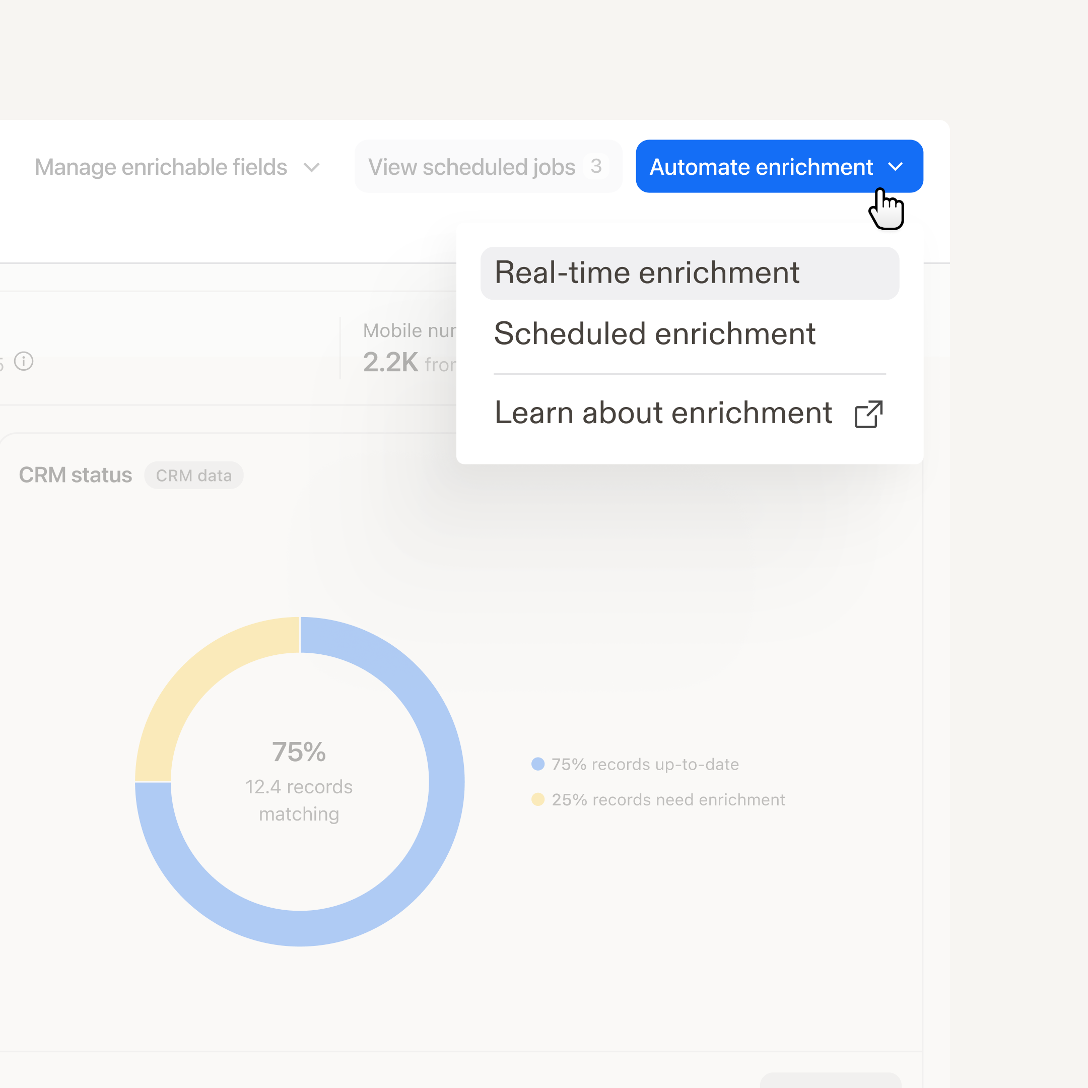Open the Automate enrichment dropdown
This screenshot has height=1088, width=1088.
(x=779, y=166)
